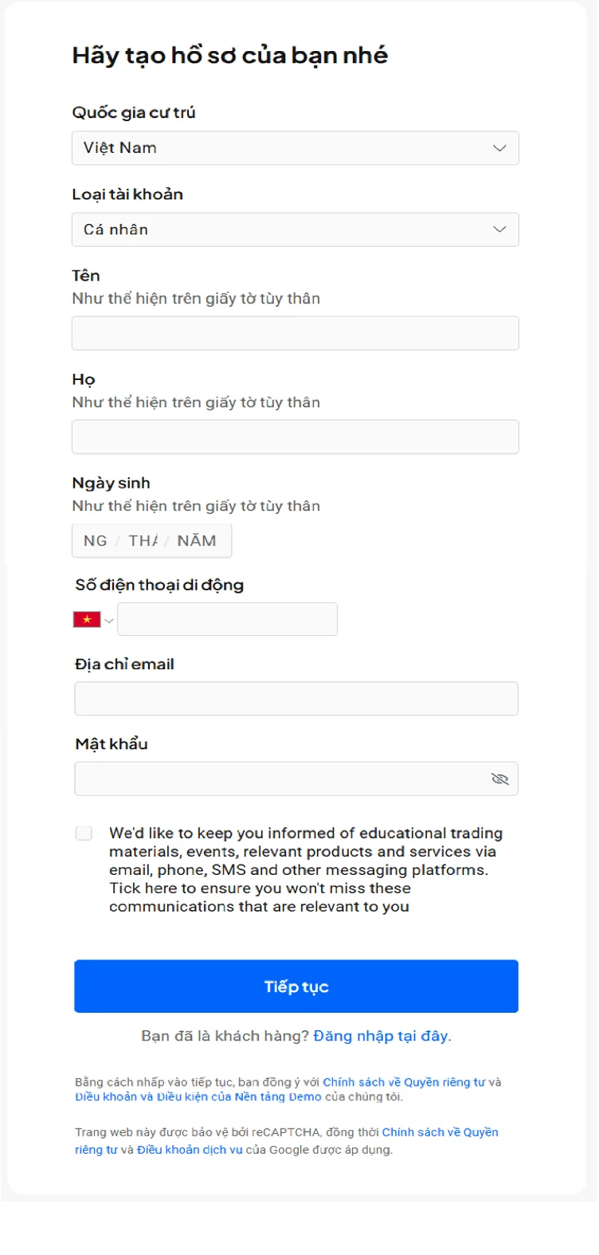Open Điều khoản và Điều kiện Demo link
The image size is (599, 1255).
click(198, 1096)
